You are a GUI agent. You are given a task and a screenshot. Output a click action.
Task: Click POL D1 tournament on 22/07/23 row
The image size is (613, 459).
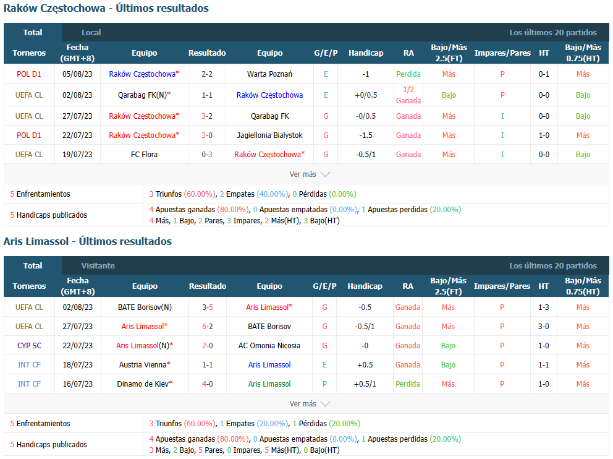pos(29,135)
